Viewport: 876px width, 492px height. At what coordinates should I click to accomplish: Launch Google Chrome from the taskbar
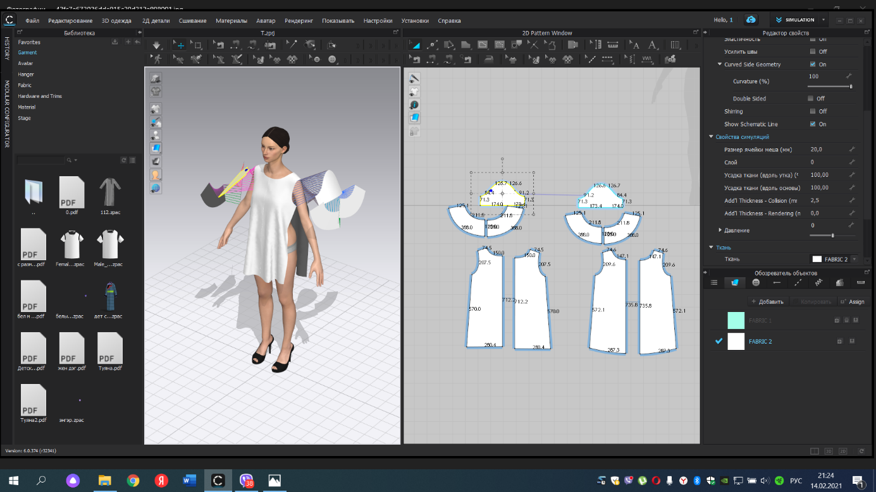coord(133,481)
